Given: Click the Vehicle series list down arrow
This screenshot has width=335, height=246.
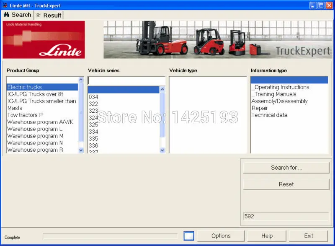Looking at the screenshot, I should (162, 150).
